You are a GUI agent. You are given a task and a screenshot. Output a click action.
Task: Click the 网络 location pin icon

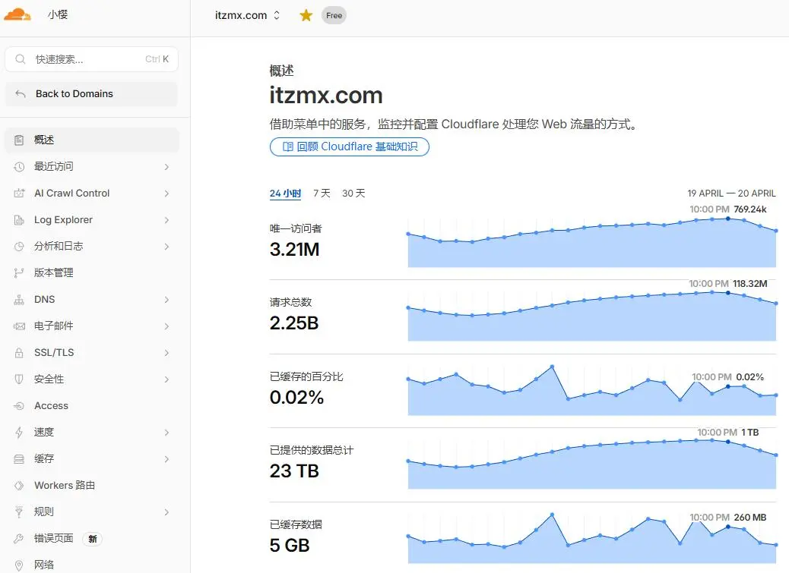18,565
